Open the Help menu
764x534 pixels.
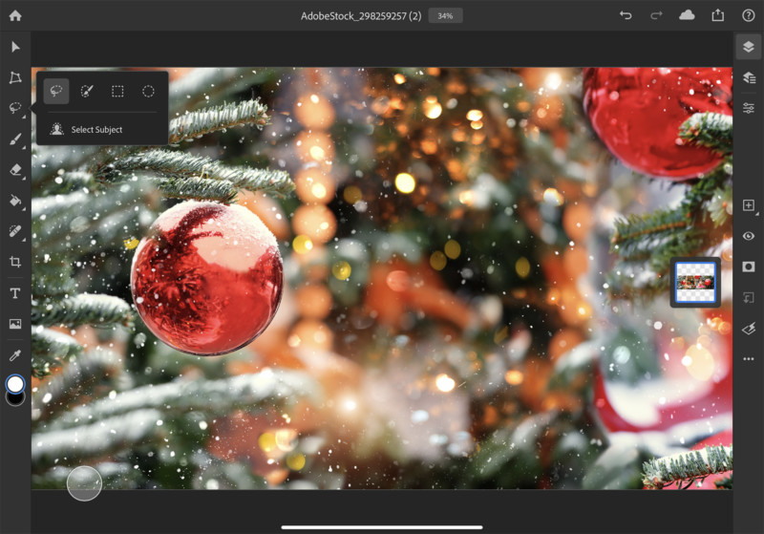point(749,15)
